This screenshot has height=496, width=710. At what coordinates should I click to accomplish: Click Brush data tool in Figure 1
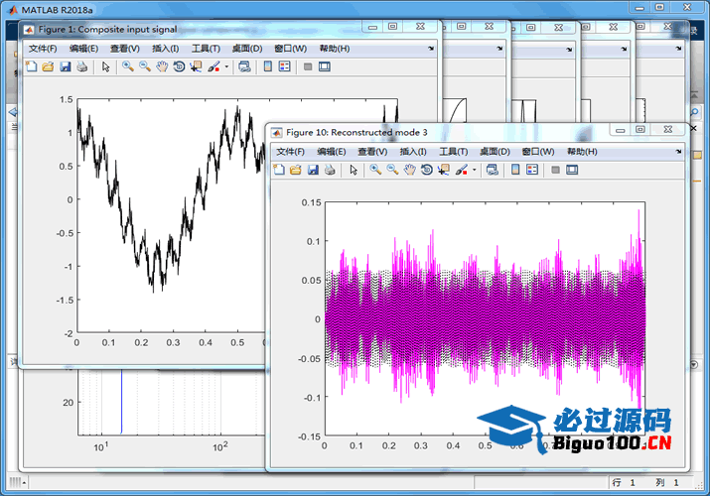[213, 66]
